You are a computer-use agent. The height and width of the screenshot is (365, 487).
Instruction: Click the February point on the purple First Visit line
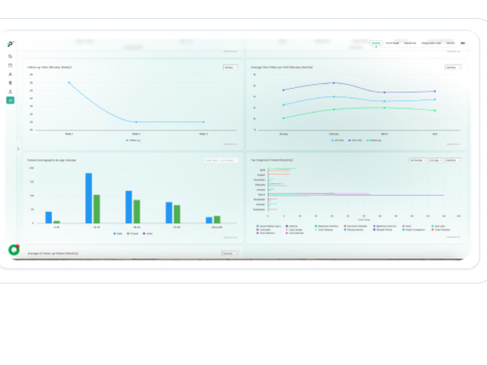pos(334,83)
